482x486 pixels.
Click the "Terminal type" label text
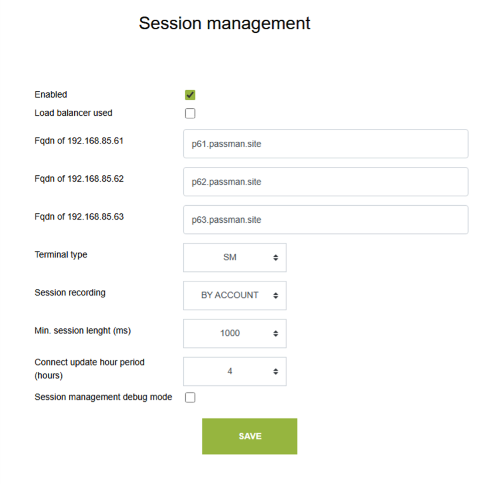61,254
